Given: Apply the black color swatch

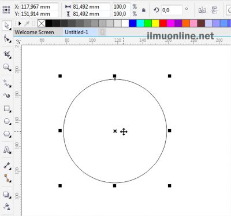Looking at the screenshot, I should [x=49, y=24].
